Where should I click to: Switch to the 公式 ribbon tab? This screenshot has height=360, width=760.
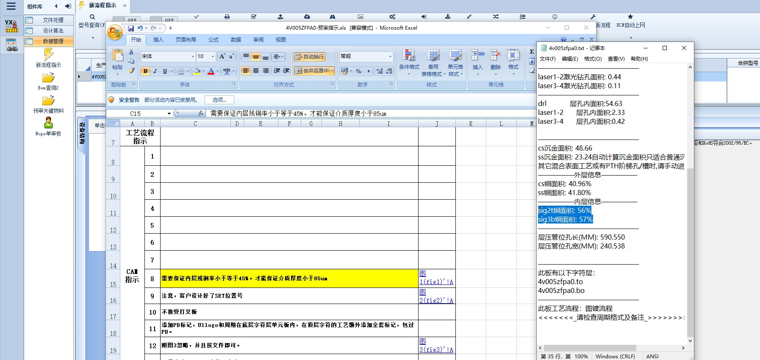214,40
